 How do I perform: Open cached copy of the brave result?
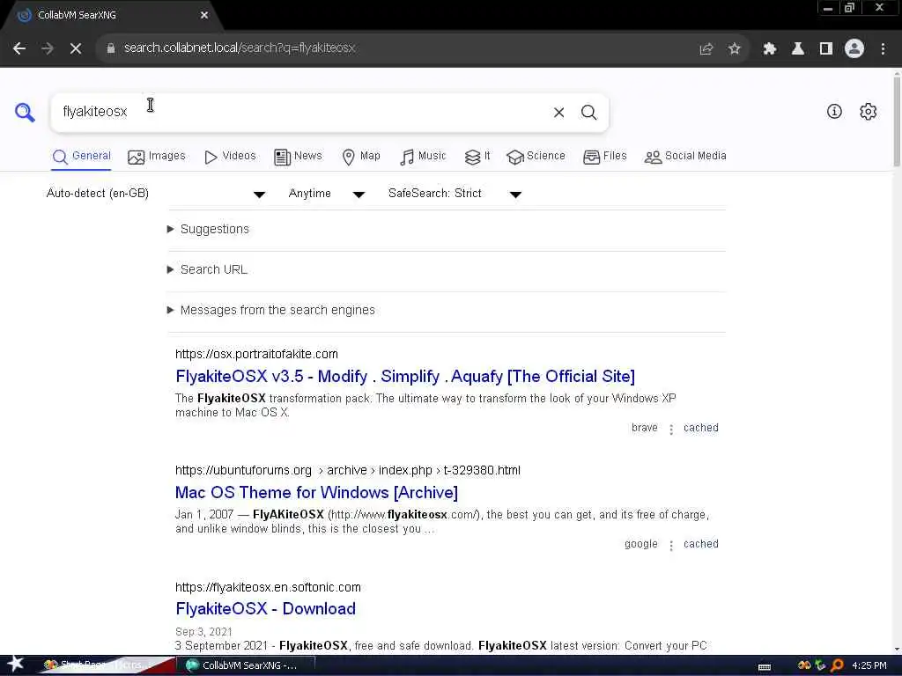tap(700, 429)
